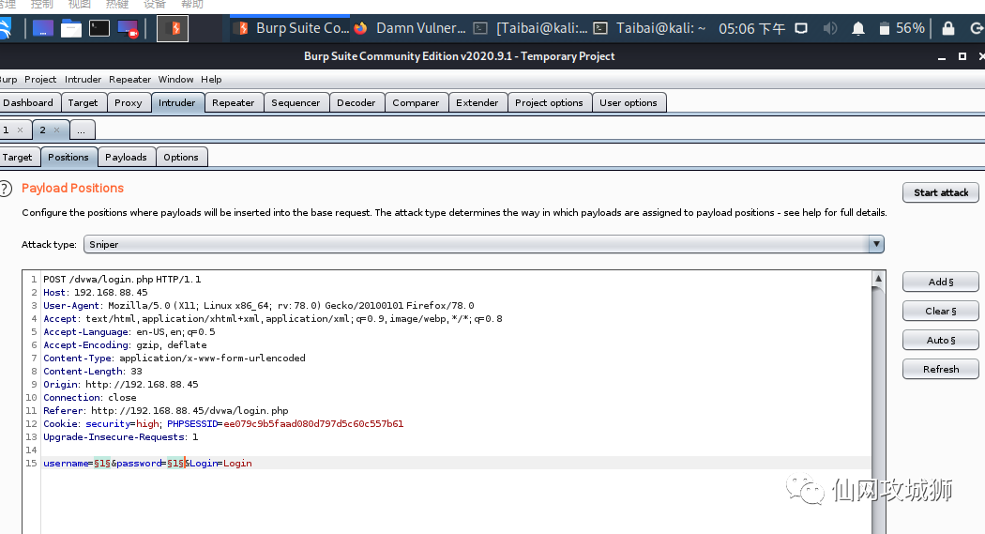Open the Project menu

click(40, 79)
